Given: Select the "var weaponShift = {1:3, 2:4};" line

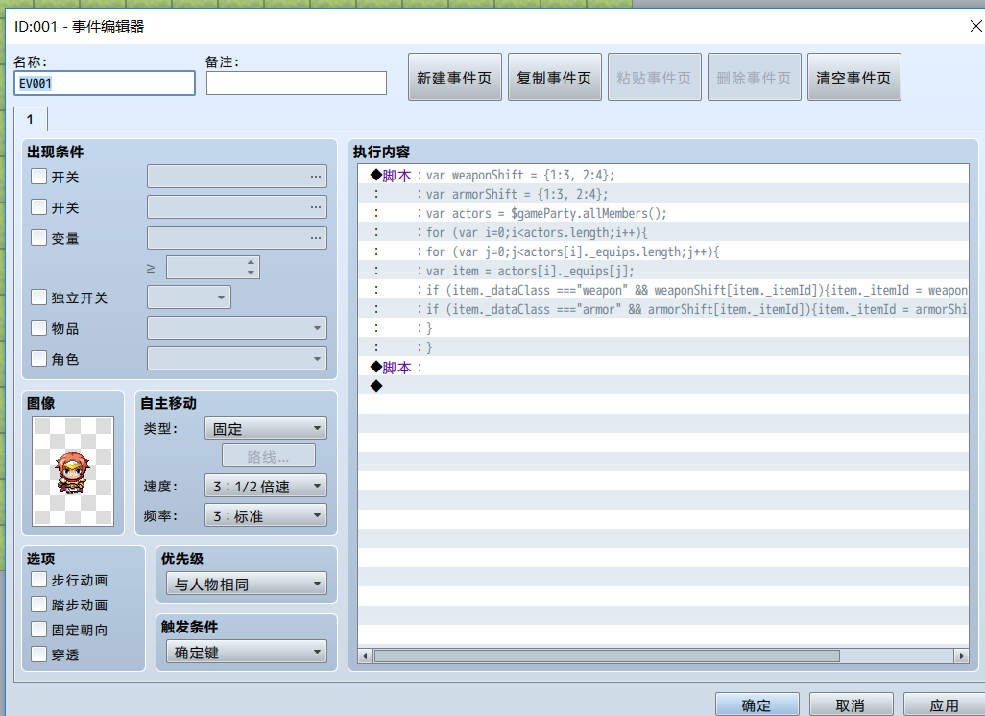Looking at the screenshot, I should (662, 175).
